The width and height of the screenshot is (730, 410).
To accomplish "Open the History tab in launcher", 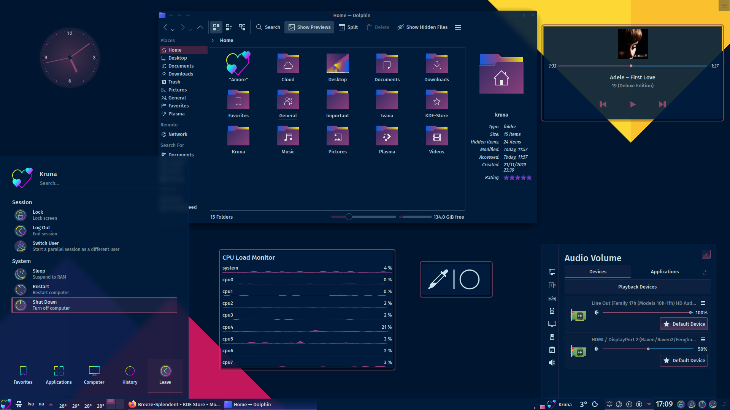I will (130, 375).
